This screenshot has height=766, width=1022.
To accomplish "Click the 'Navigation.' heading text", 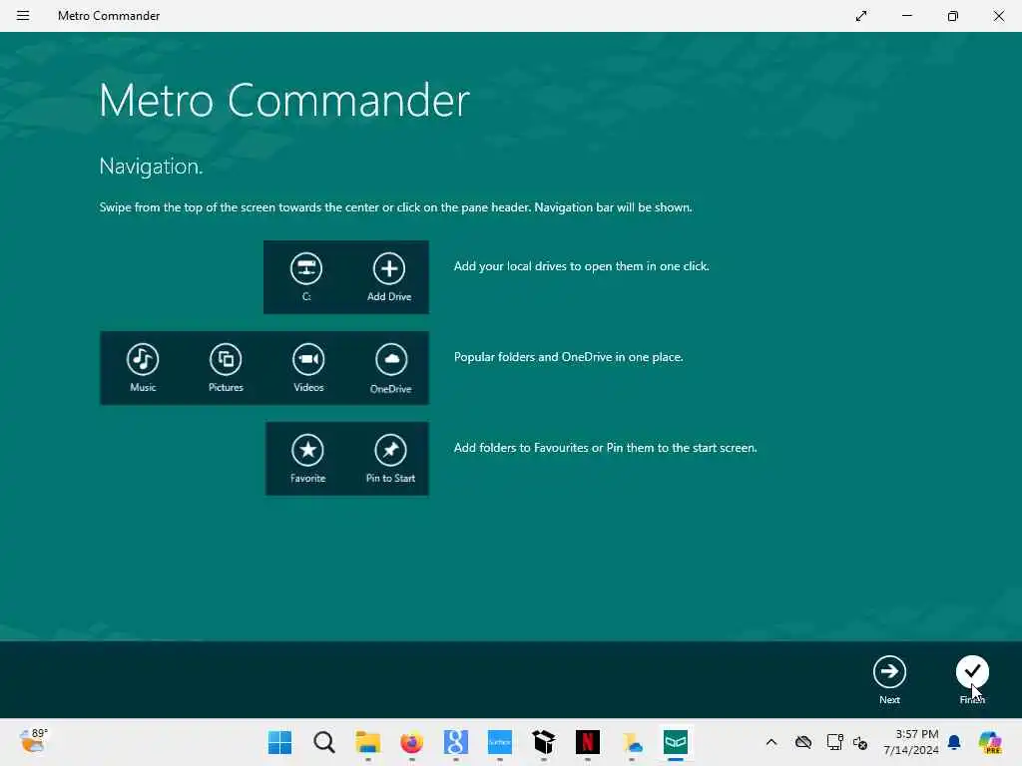I will click(x=152, y=167).
